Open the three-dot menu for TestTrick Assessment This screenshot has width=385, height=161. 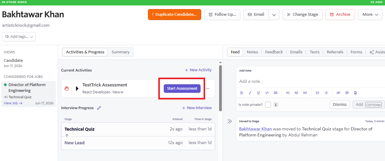(208, 89)
